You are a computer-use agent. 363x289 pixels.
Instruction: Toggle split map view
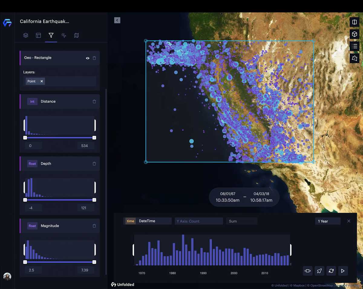[x=355, y=22]
